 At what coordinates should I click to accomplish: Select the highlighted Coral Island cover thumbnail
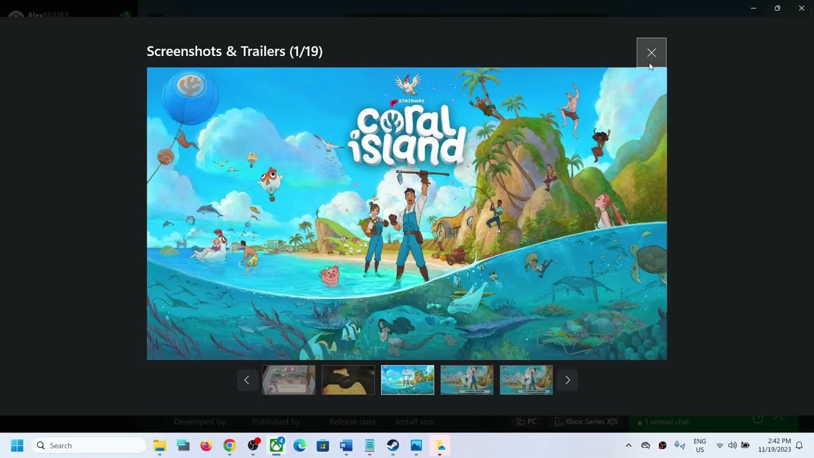(x=408, y=380)
